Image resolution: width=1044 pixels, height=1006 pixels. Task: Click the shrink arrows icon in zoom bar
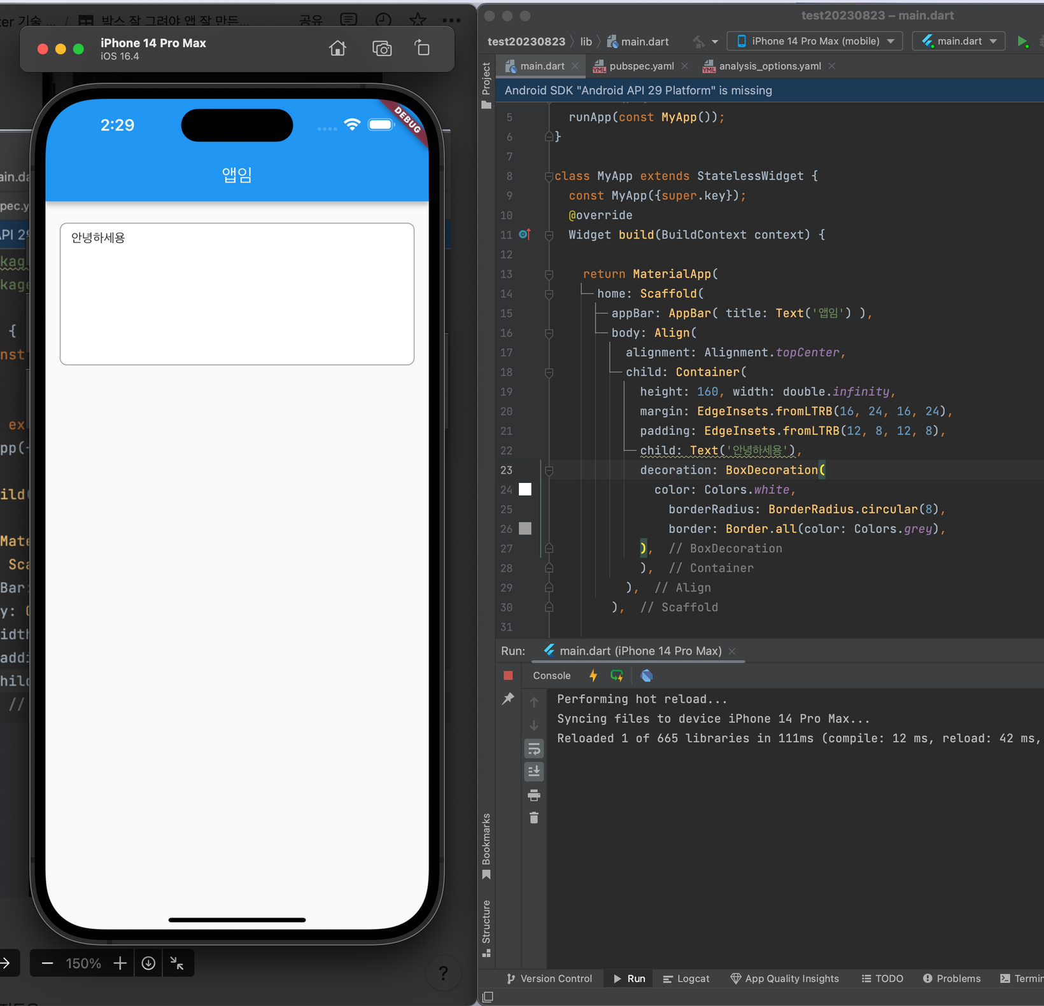click(177, 963)
